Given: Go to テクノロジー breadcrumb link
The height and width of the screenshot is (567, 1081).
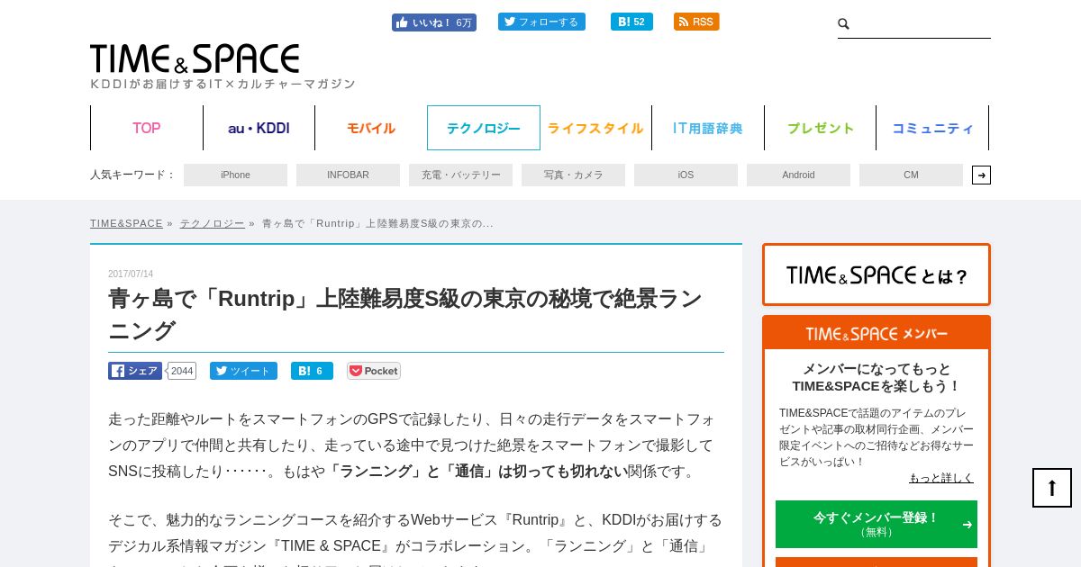Looking at the screenshot, I should click(x=212, y=223).
